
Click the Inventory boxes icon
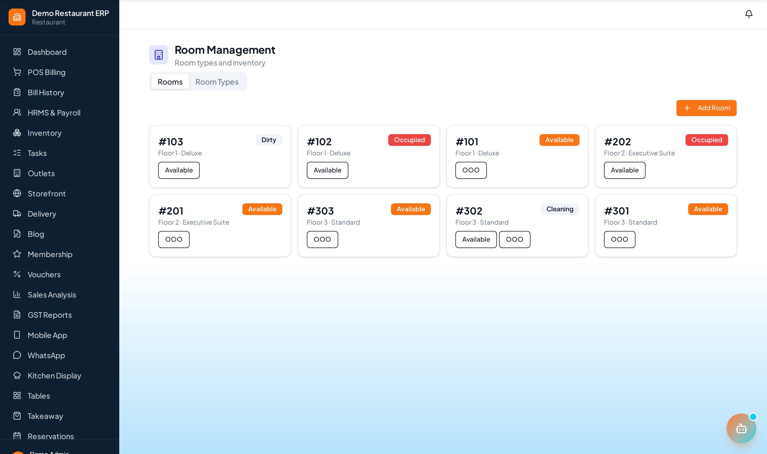pos(17,133)
